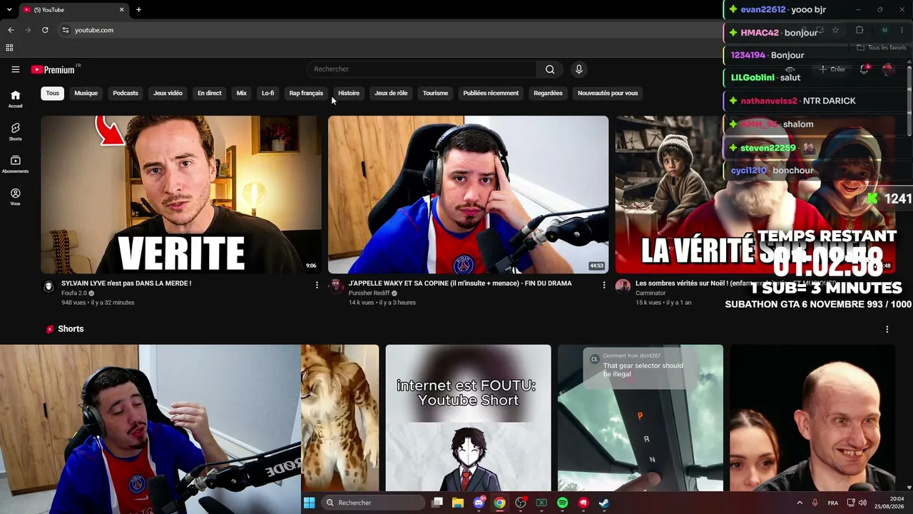Go back with the browser back arrow
Viewport: 913px width, 514px height.
tap(11, 30)
